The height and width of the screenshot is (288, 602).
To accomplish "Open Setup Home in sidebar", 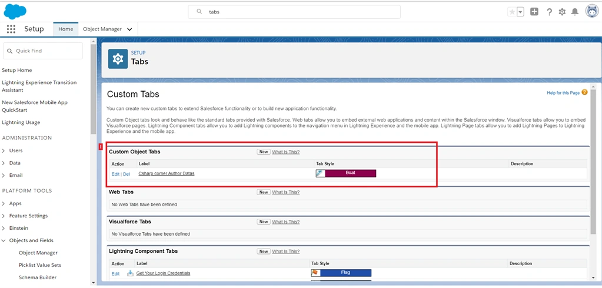I will [x=17, y=70].
